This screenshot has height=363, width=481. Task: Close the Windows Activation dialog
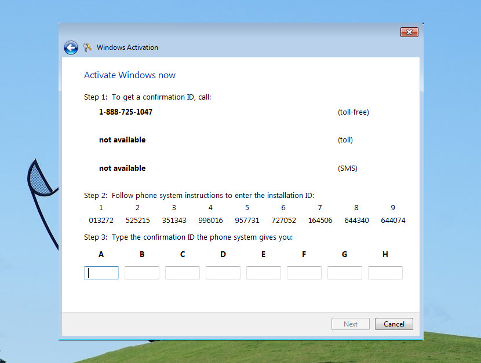pyautogui.click(x=409, y=32)
